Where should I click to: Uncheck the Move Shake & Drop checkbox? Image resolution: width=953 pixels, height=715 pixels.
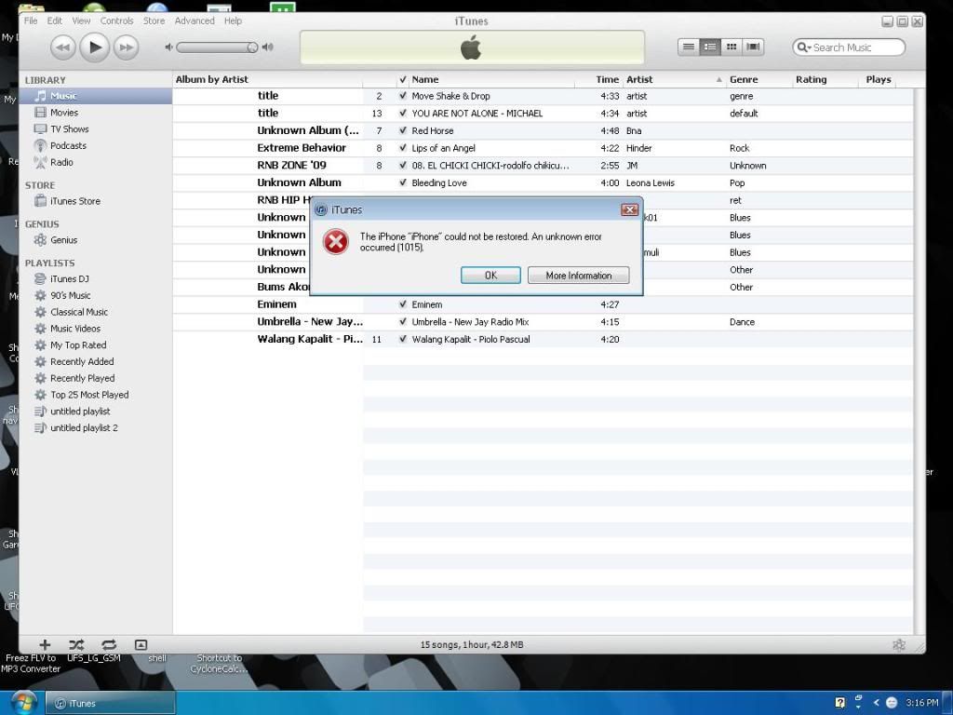tap(402, 96)
